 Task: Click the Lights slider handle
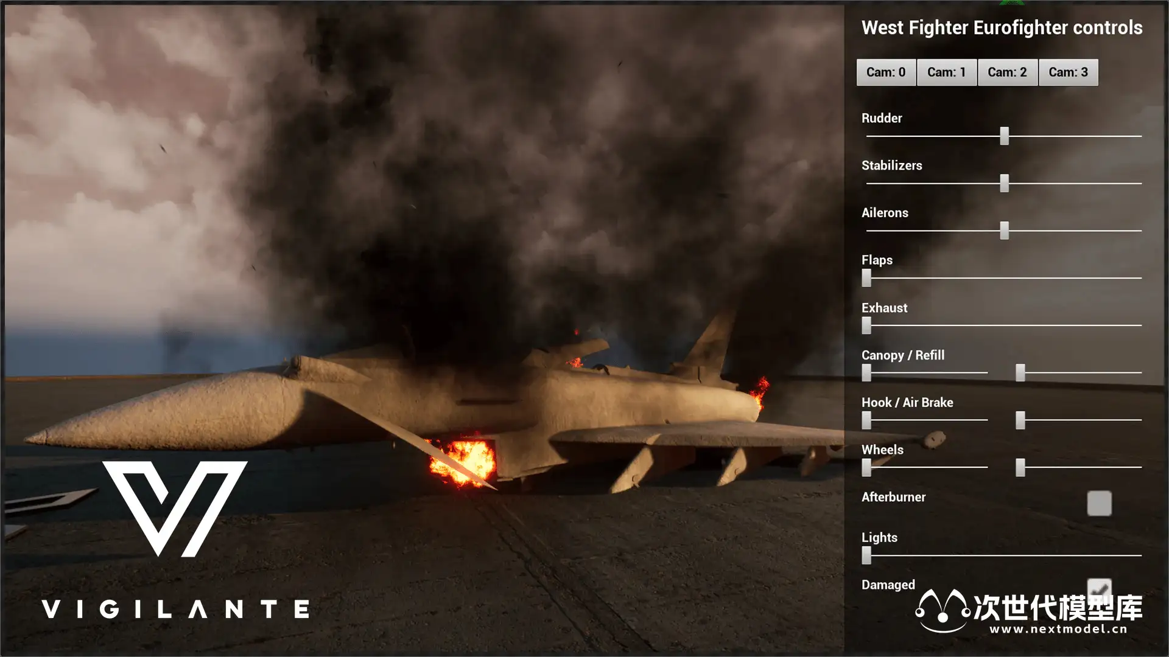[866, 555]
